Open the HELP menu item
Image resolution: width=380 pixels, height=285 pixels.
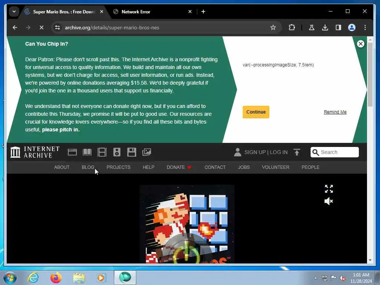pyautogui.click(x=148, y=167)
